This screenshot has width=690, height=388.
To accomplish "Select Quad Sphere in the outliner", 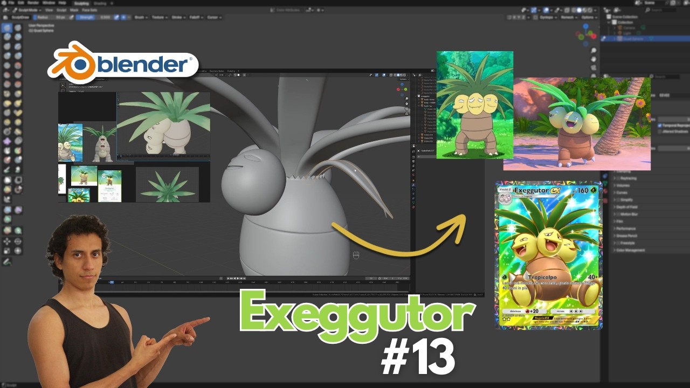I will [633, 39].
